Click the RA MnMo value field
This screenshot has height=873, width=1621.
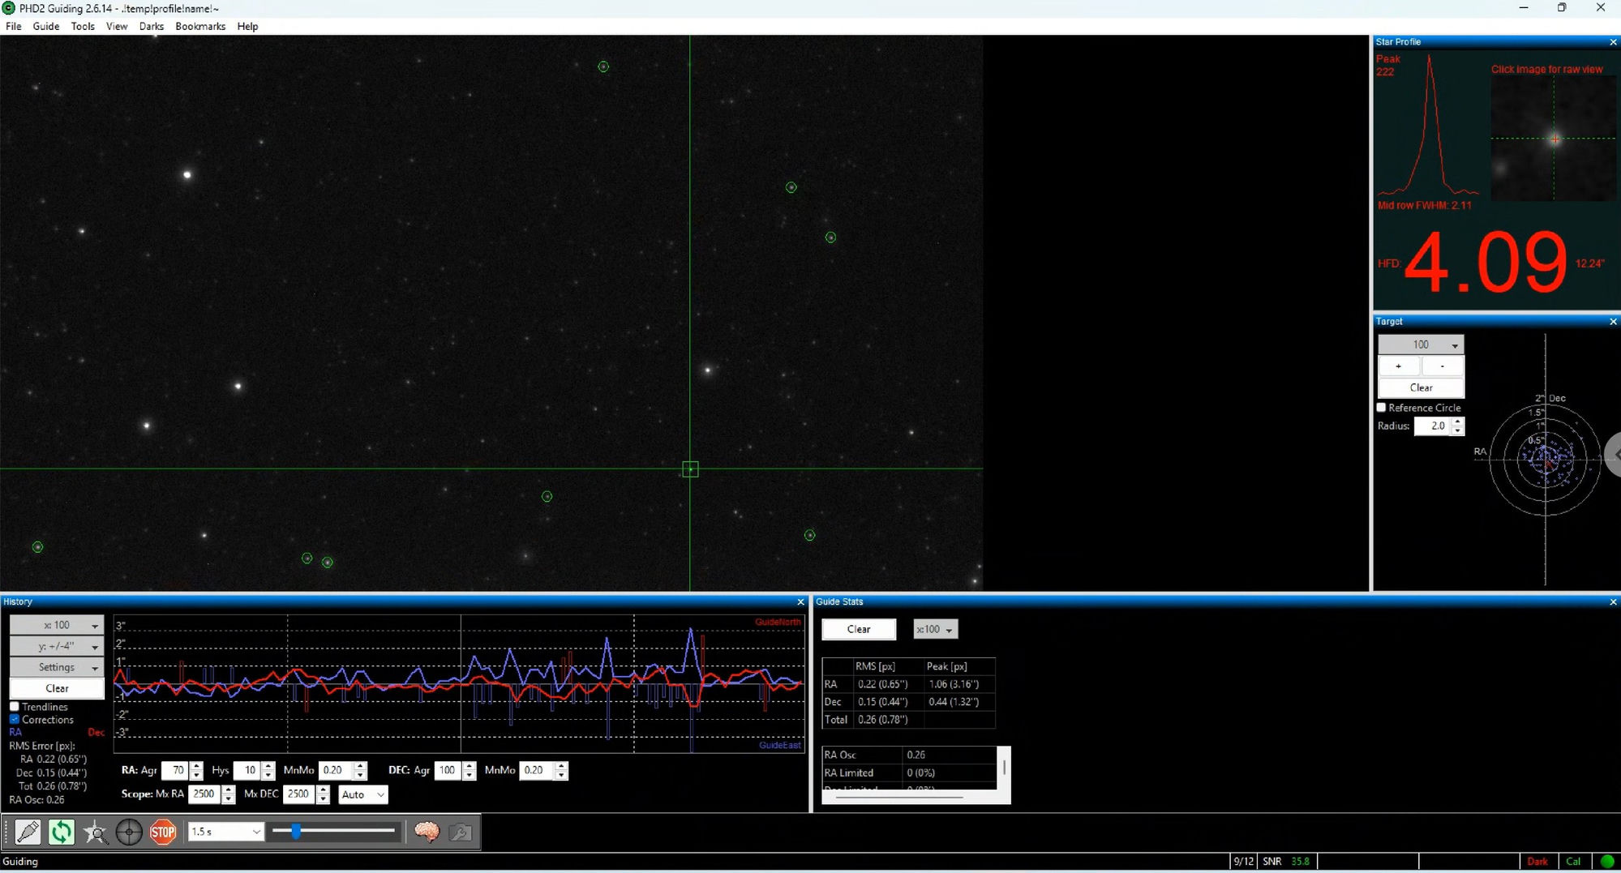(337, 770)
